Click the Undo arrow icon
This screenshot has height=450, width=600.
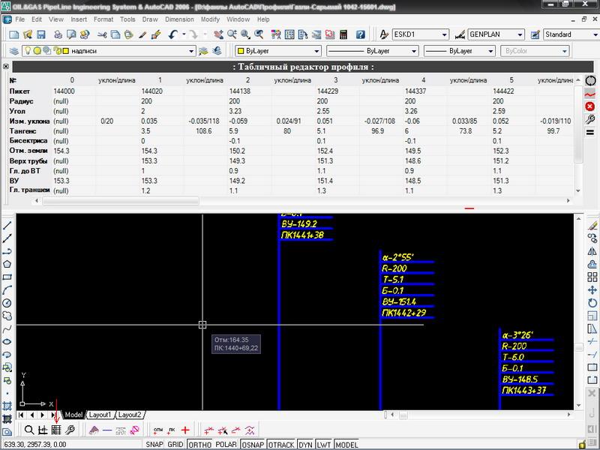tap(173, 34)
